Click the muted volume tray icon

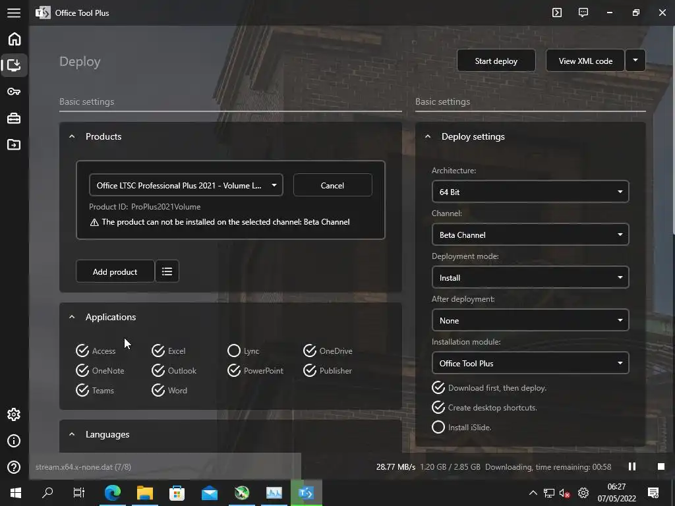565,493
